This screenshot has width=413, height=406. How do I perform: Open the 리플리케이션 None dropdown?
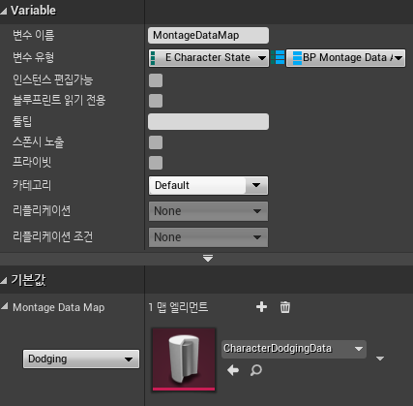pyautogui.click(x=208, y=211)
